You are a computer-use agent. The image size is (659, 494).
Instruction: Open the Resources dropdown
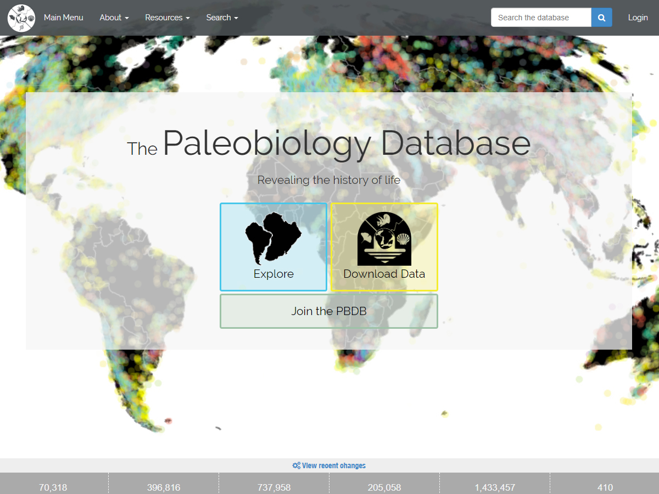[167, 18]
